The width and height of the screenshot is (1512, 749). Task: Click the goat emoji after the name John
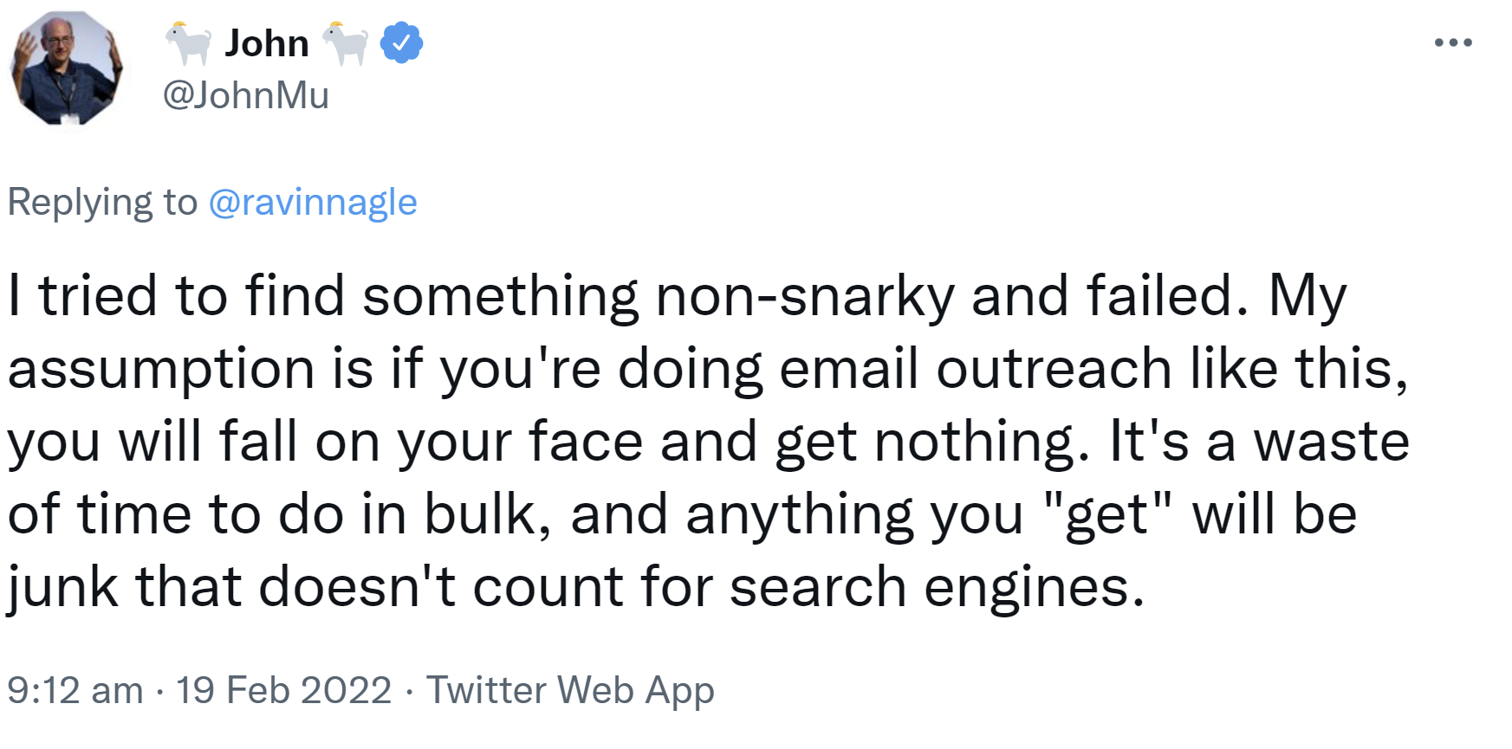pos(345,43)
